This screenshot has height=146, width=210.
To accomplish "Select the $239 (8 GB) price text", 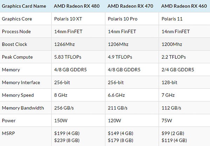I will [67, 140].
